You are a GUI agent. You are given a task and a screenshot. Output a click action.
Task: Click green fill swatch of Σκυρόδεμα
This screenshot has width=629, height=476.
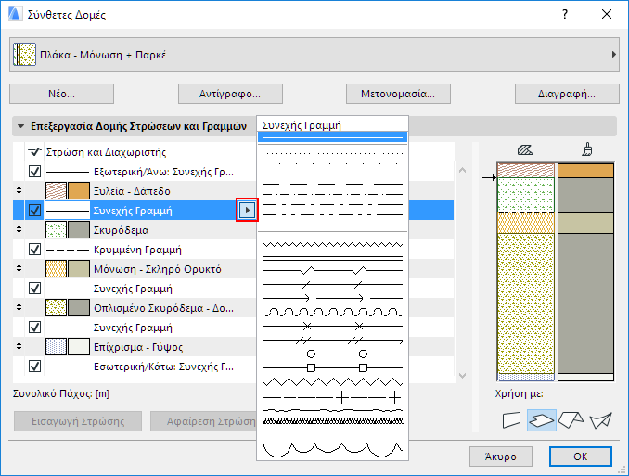tap(56, 230)
